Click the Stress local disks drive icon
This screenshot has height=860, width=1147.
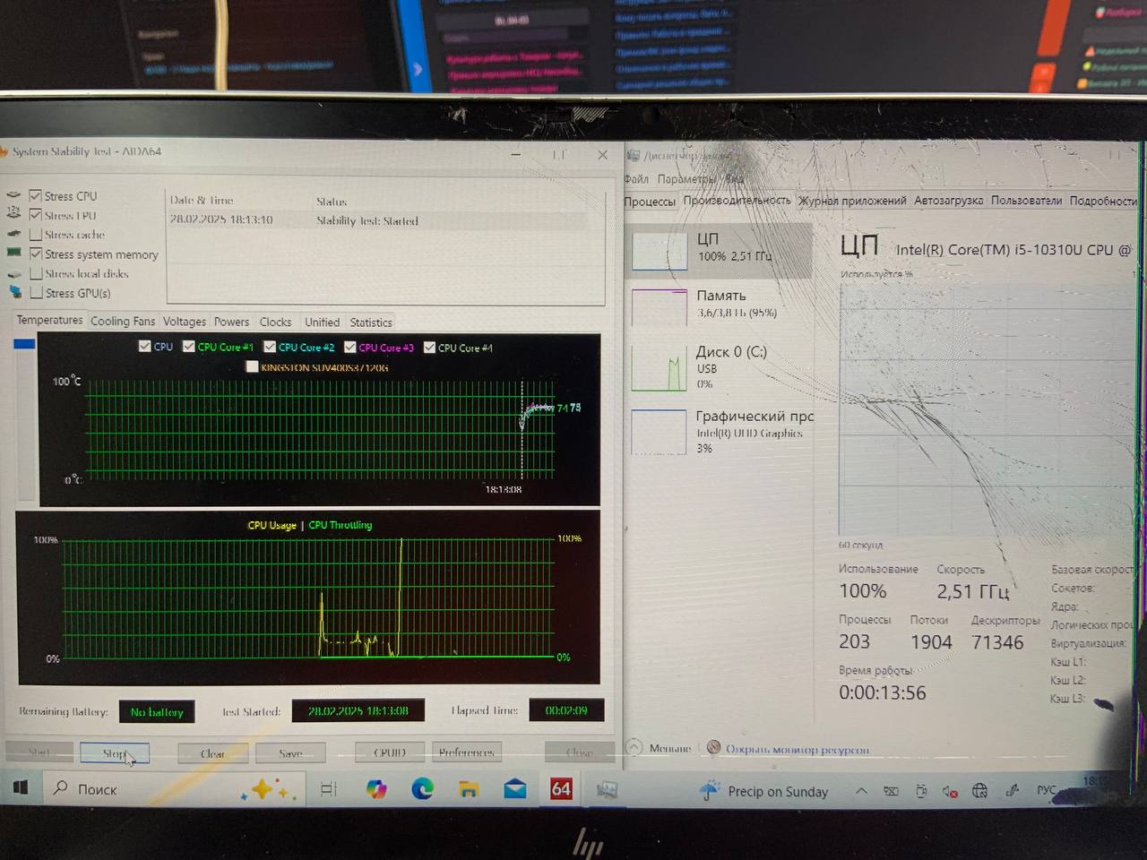pyautogui.click(x=13, y=273)
